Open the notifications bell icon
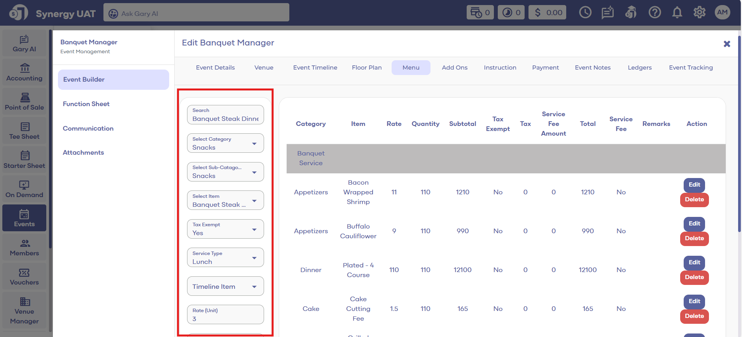 677,13
